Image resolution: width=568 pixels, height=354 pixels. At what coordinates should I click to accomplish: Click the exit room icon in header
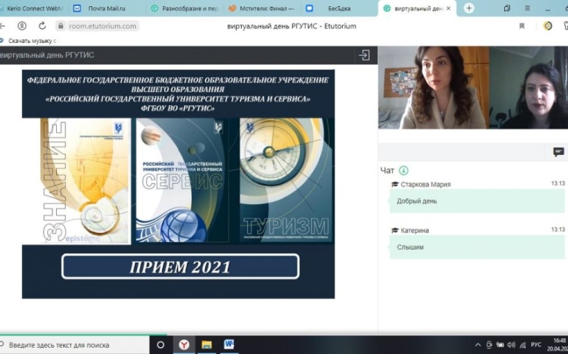(x=364, y=55)
